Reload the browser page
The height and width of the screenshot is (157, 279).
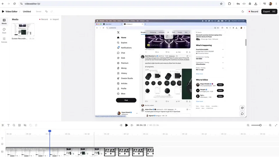pos(15,3)
